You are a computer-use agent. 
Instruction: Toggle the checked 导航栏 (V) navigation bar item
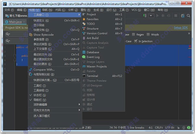point(55,100)
